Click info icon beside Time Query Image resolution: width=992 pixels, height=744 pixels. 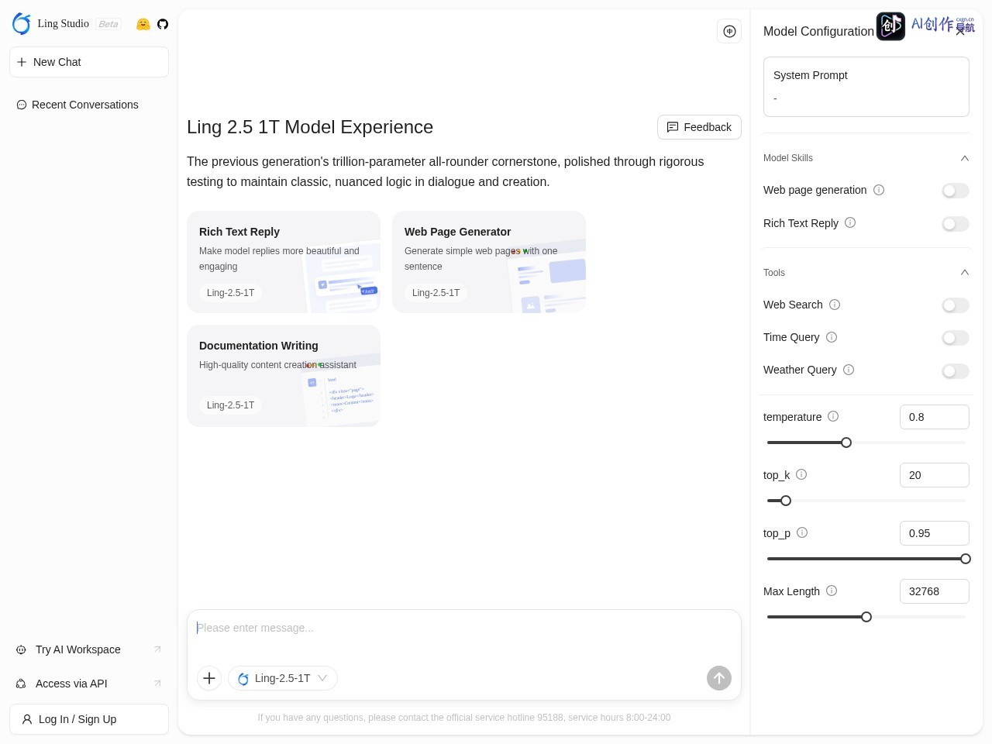832,337
